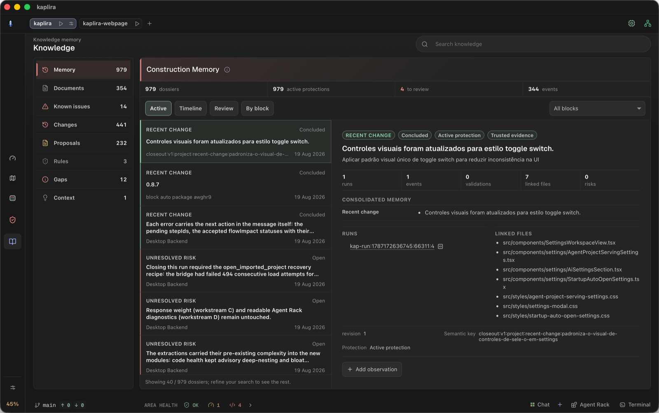Click src/components/SettingsWorkspaceView.tsx linked file
Viewport: 659px width, 413px height.
[x=559, y=243]
